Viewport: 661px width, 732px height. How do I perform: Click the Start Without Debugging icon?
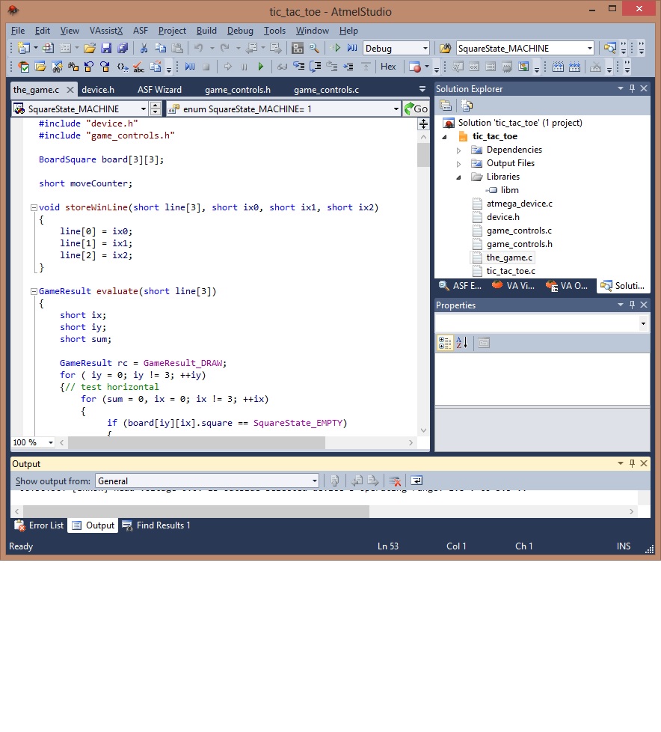click(336, 48)
